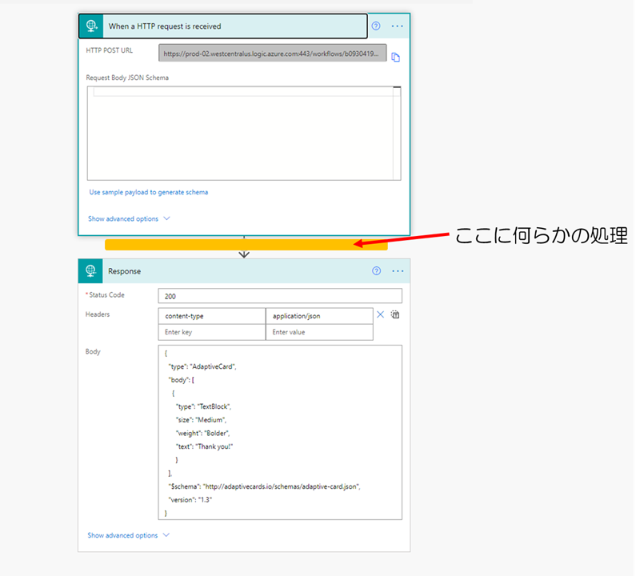Click the highlighted yellow insert area
This screenshot has height=576, width=640.
click(x=243, y=242)
